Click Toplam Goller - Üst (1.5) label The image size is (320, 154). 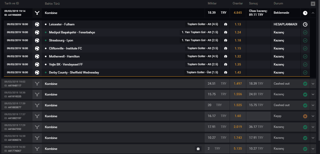point(202,72)
